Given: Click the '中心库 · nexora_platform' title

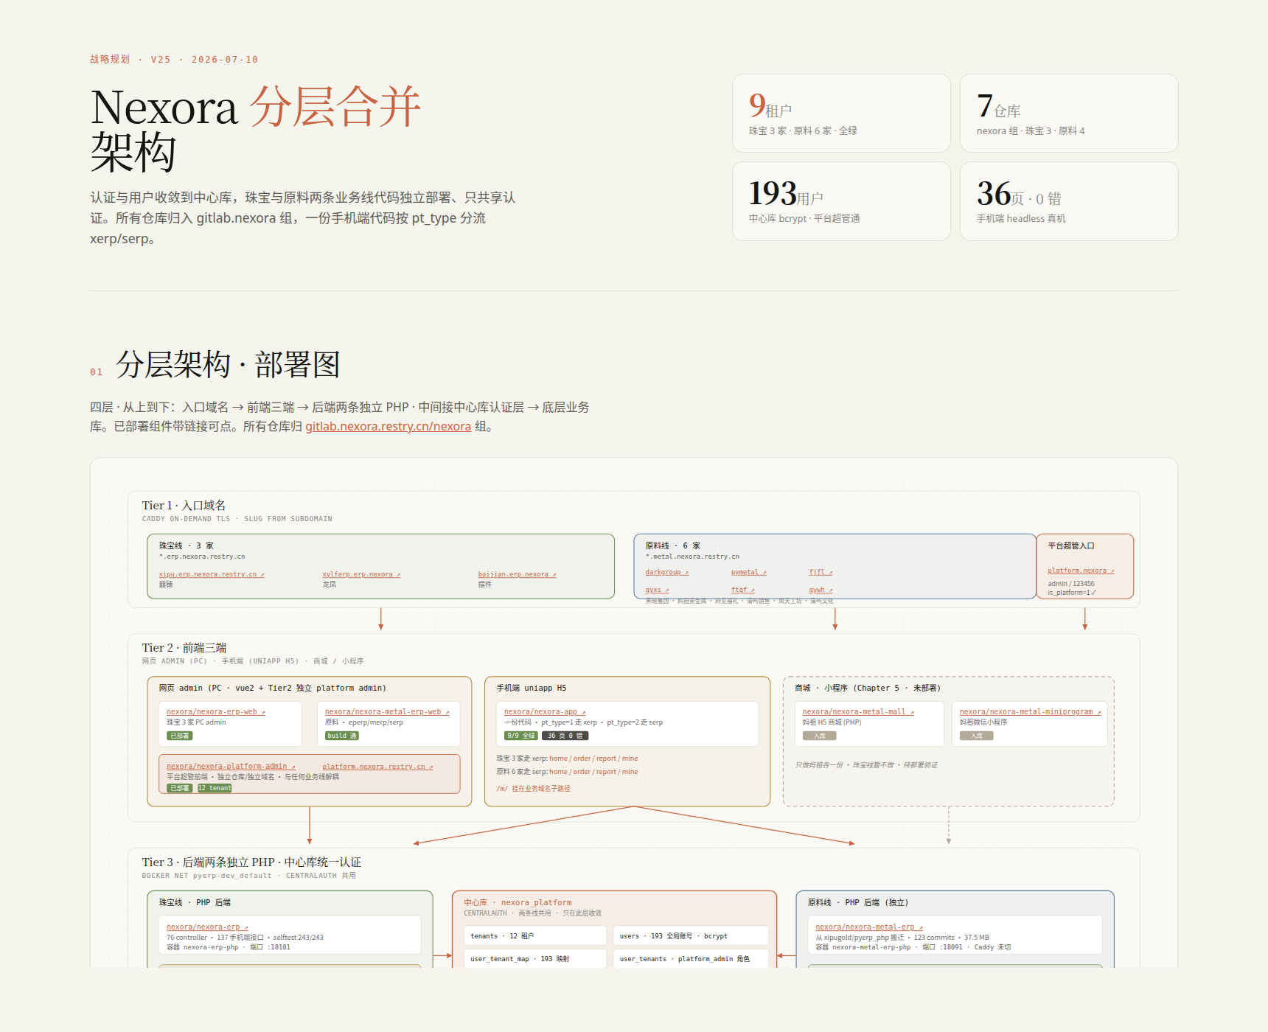Looking at the screenshot, I should 518,902.
